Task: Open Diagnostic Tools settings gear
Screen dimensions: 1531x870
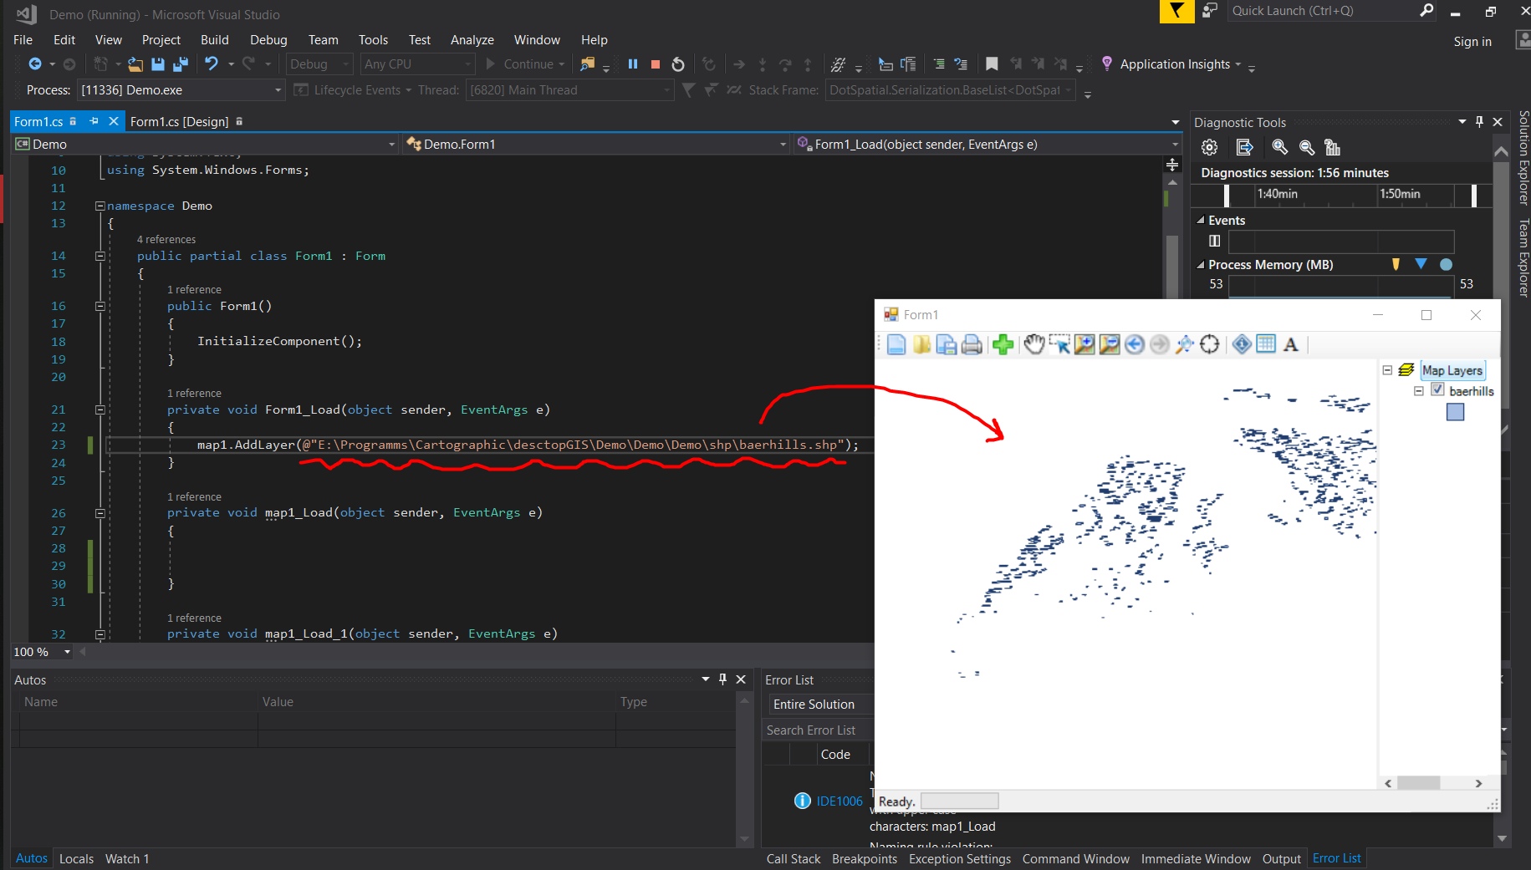Action: pyautogui.click(x=1209, y=148)
